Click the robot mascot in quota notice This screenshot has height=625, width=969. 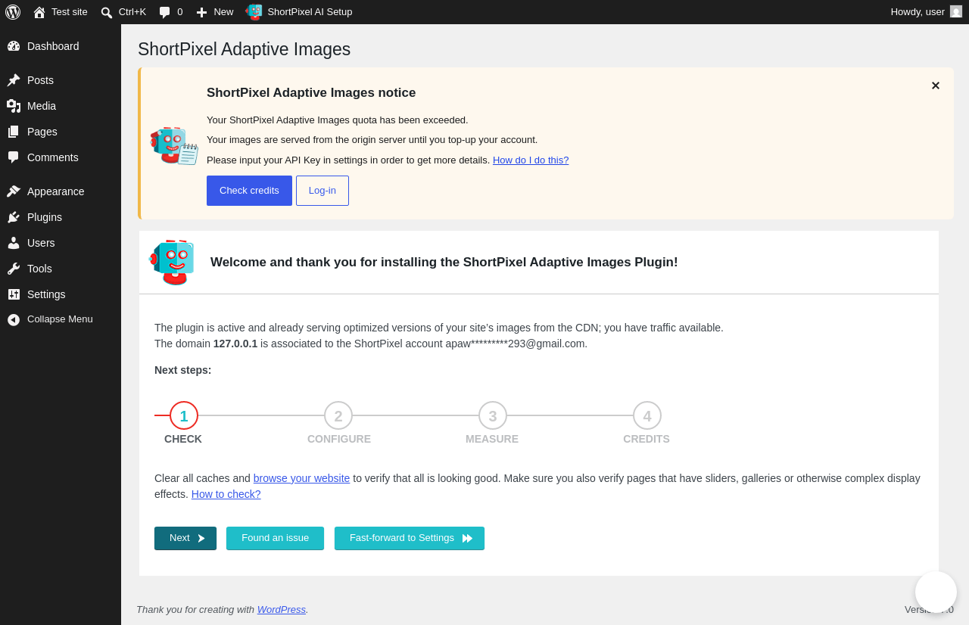(174, 145)
